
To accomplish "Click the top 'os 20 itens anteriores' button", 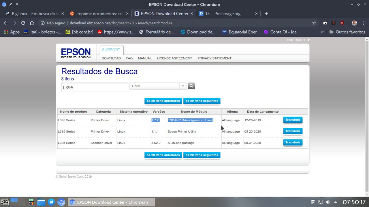I will [x=163, y=101].
